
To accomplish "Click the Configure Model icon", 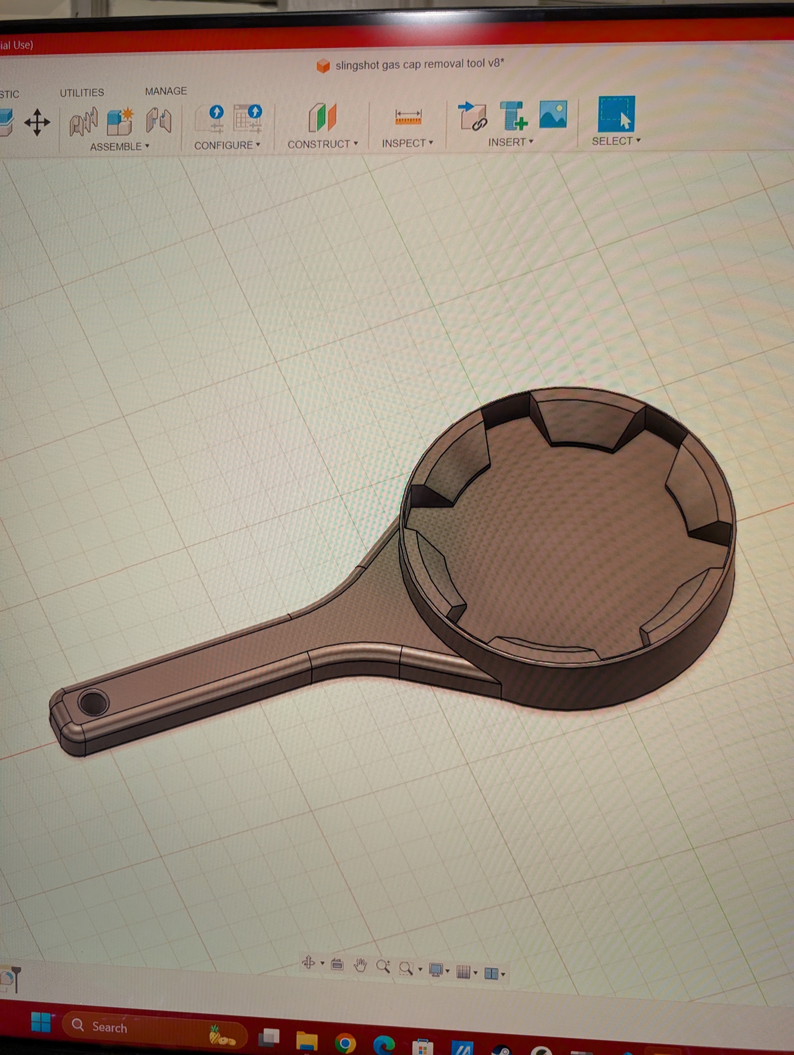I will [210, 119].
